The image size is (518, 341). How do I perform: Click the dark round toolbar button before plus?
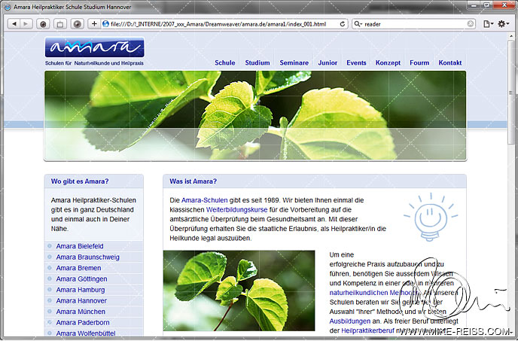pos(77,24)
